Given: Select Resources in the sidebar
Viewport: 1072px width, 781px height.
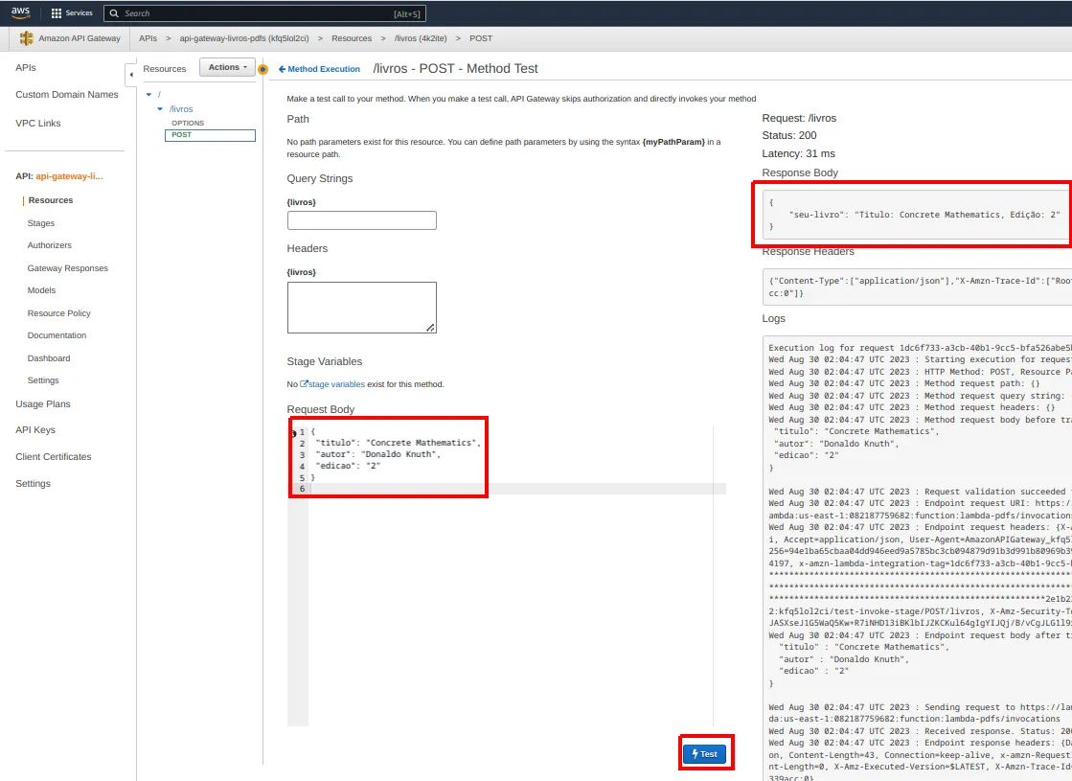Looking at the screenshot, I should [51, 200].
